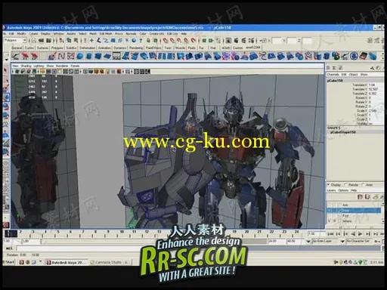Click the Save Scene status line icon
The height and width of the screenshot is (290, 387).
[48, 40]
